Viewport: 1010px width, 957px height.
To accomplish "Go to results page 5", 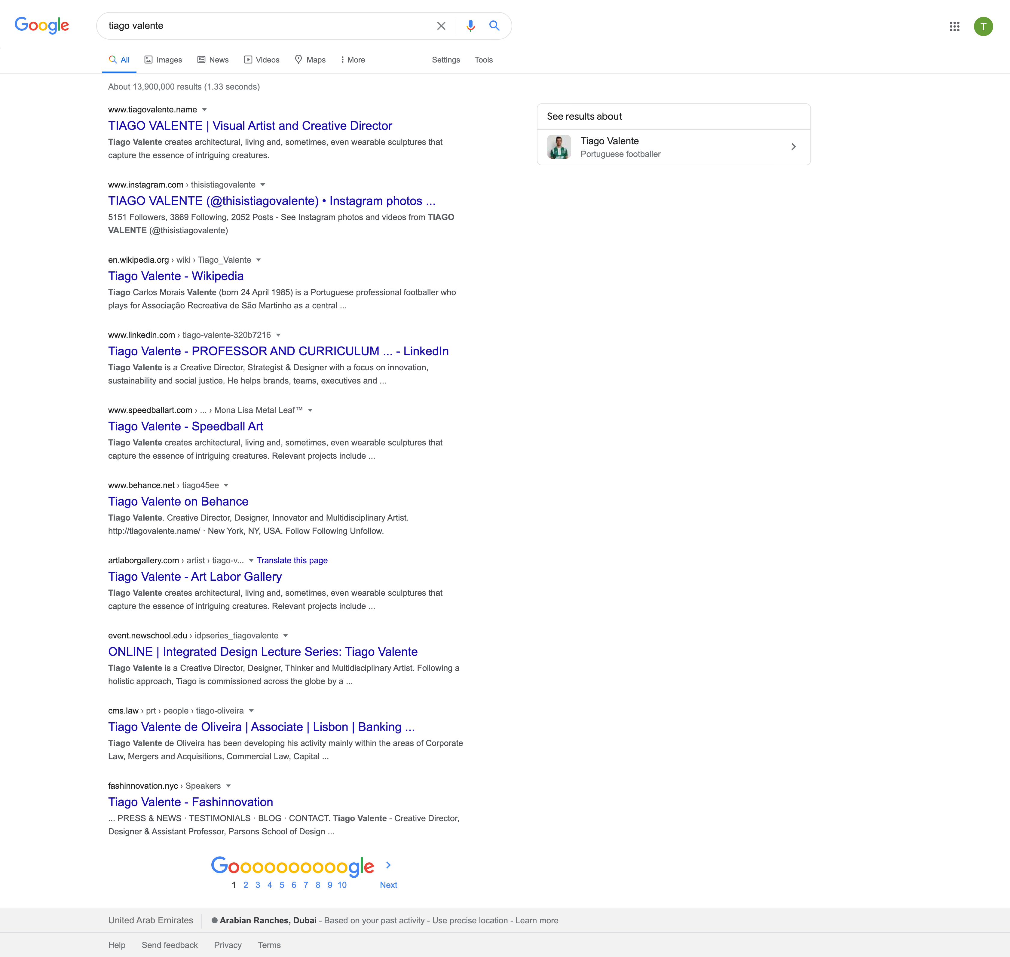I will pos(282,885).
